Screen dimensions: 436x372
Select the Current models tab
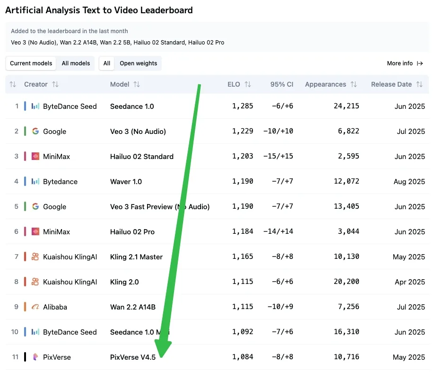tap(31, 63)
